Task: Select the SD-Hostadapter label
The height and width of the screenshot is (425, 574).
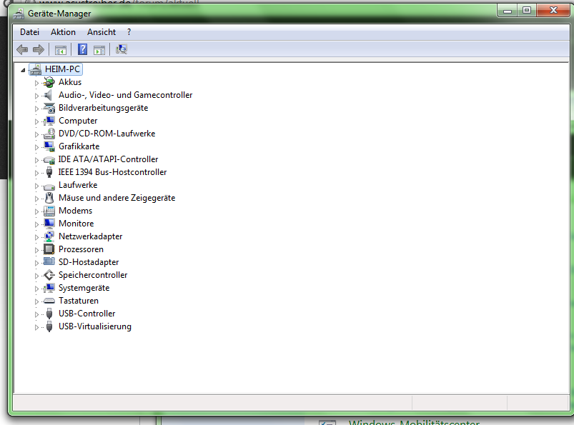Action: 89,262
